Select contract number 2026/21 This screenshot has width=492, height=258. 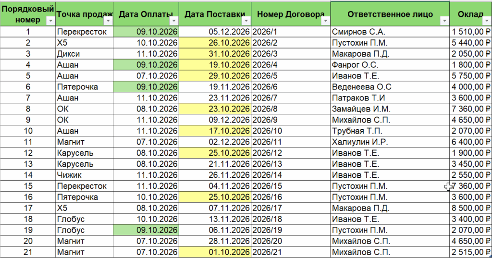click(291, 252)
